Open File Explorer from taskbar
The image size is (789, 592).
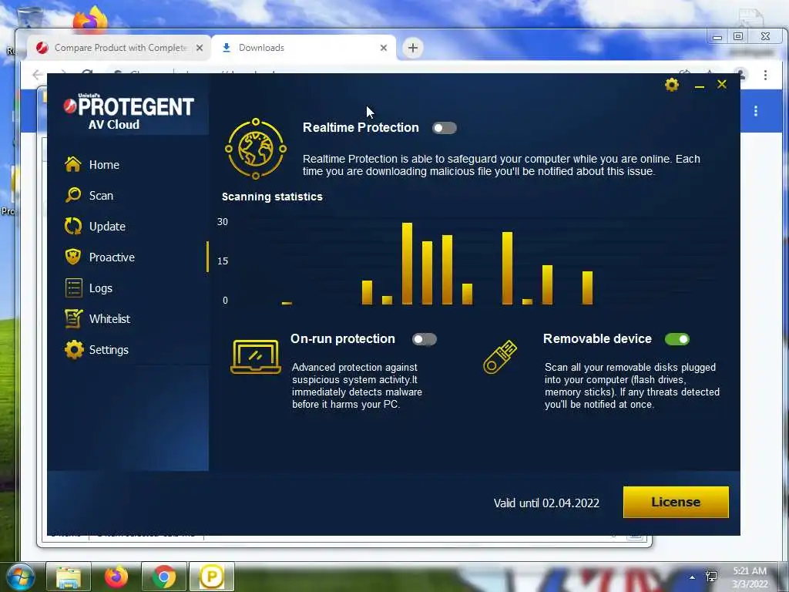[69, 577]
